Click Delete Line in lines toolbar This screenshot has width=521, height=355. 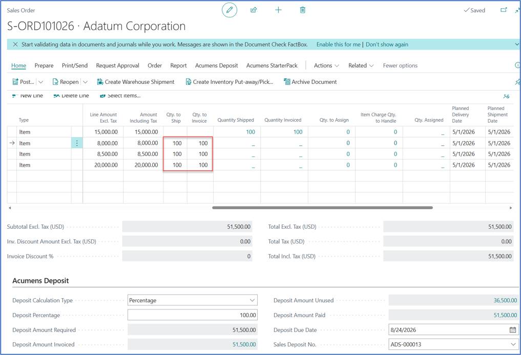(x=71, y=96)
